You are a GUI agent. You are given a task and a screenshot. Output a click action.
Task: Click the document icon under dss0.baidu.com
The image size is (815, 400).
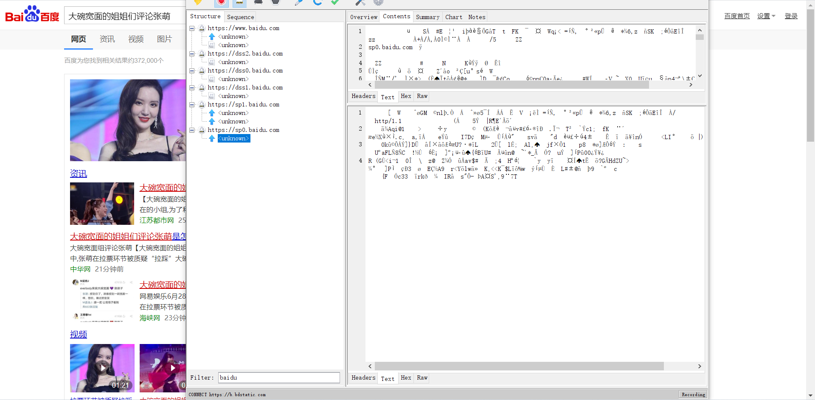coord(212,79)
